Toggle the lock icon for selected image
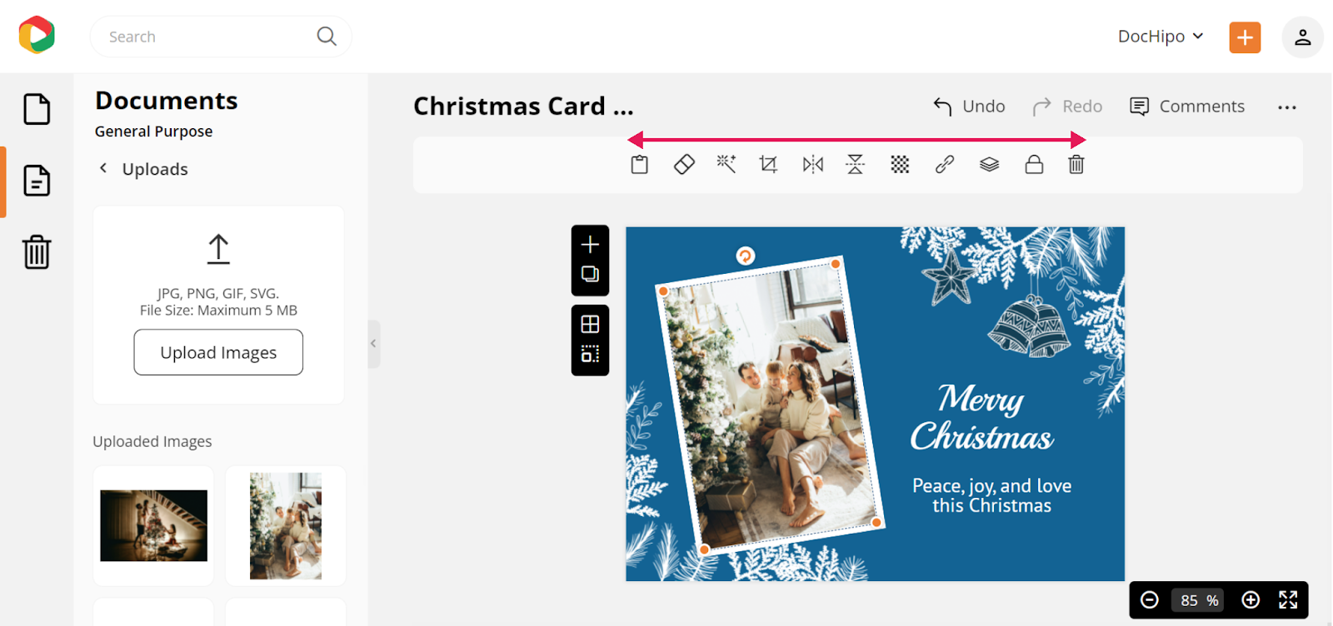The image size is (1333, 626). coord(1034,164)
